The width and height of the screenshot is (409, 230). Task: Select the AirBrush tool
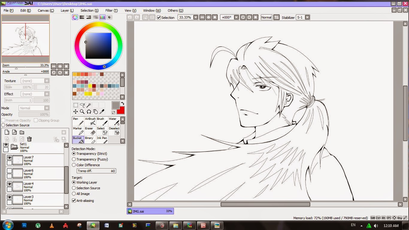point(90,121)
